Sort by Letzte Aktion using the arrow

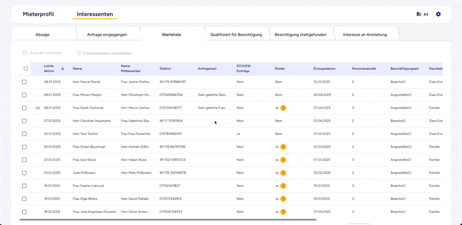click(62, 68)
